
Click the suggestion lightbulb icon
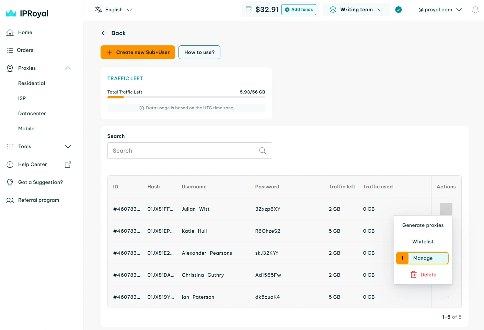point(10,182)
